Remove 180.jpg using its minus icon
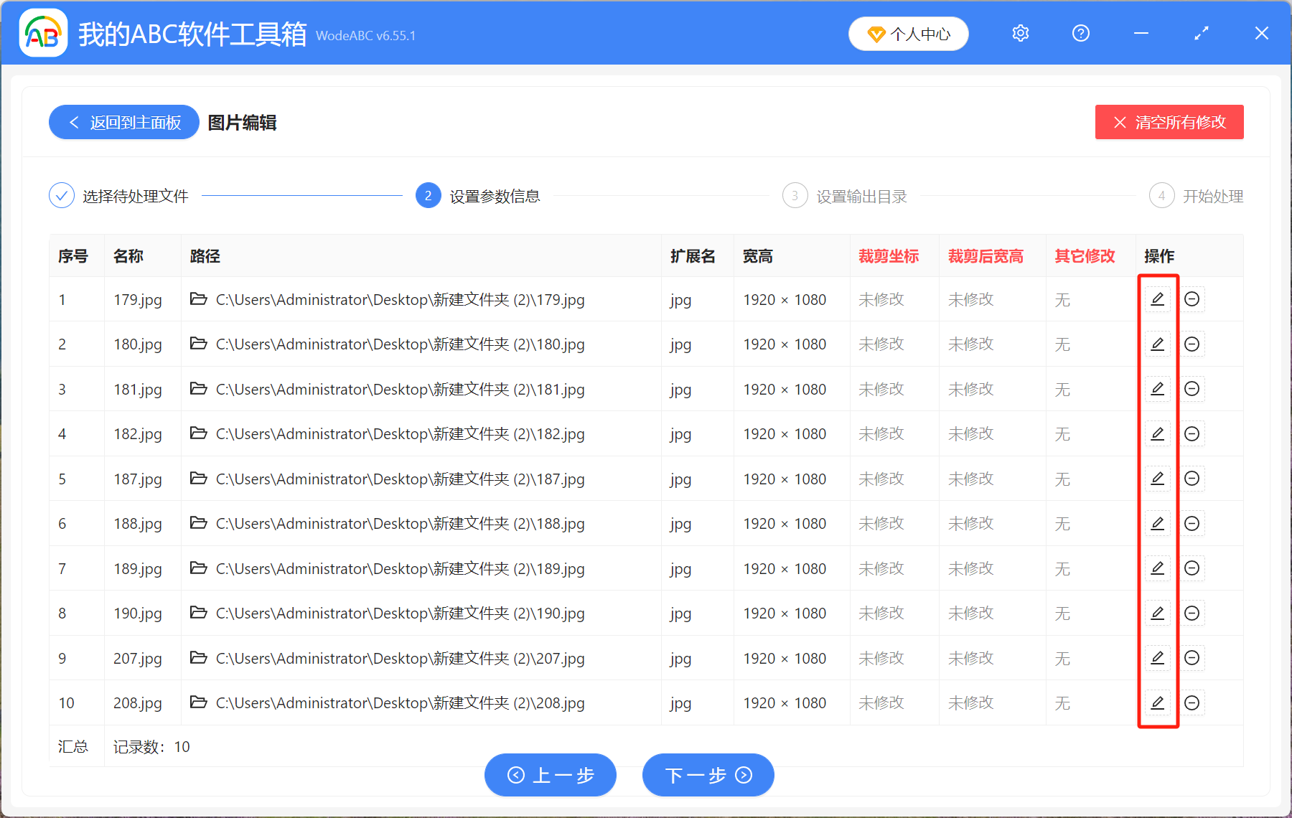This screenshot has width=1292, height=818. coord(1192,344)
